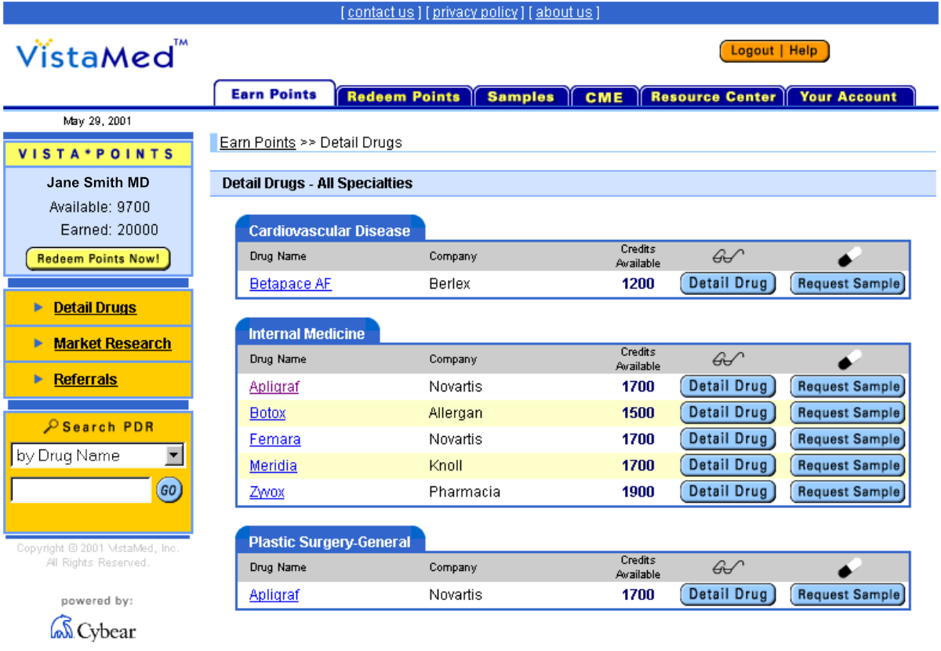Click Detail Drug for Zyvox
This screenshot has width=941, height=651.
pos(728,492)
